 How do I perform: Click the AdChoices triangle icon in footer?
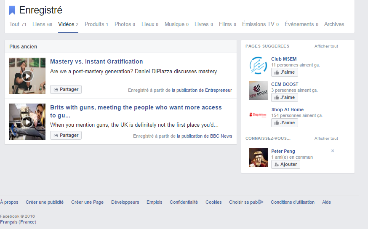point(261,202)
